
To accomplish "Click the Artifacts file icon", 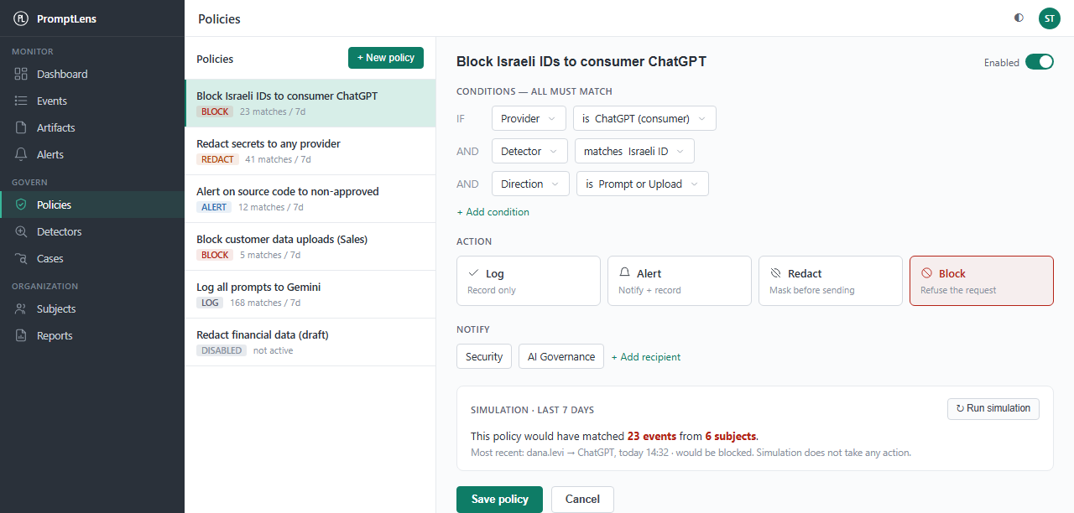I will 21,127.
